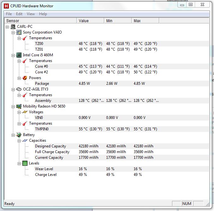This screenshot has width=214, height=211.
Task: Click the Powers flame icon
Action: 25,78
